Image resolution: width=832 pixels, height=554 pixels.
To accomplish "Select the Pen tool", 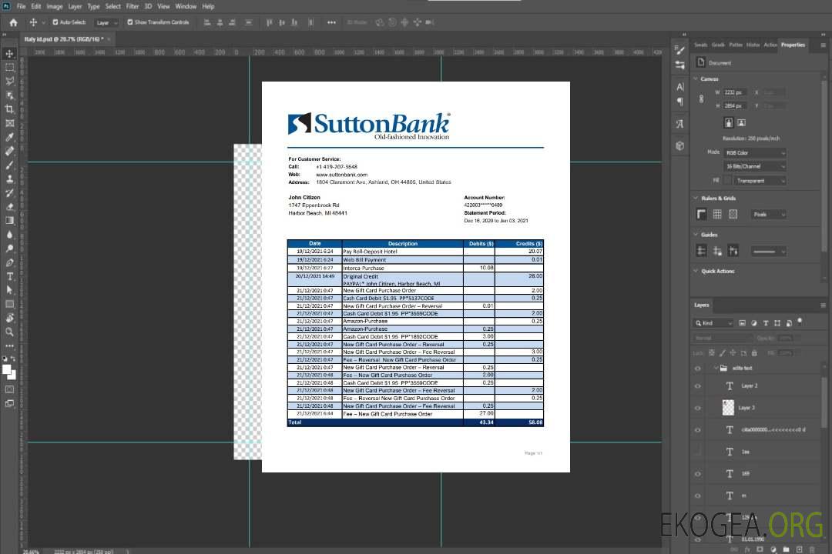I will click(x=9, y=262).
